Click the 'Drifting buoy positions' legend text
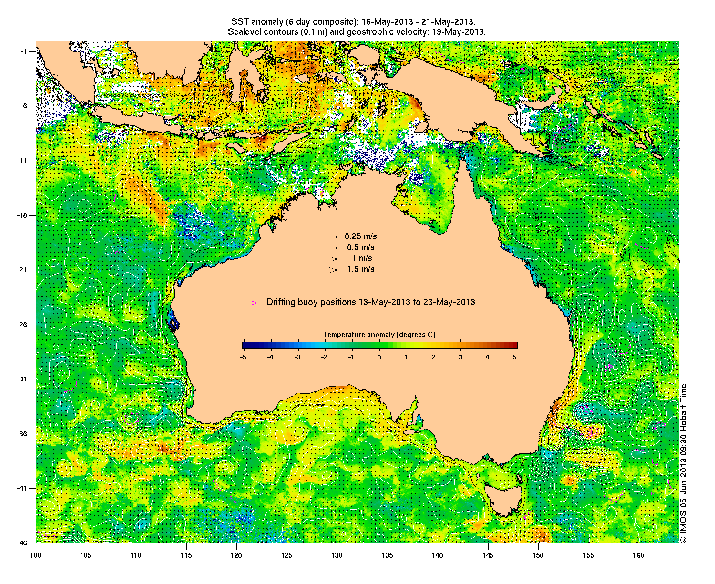This screenshot has width=715, height=584. [371, 302]
